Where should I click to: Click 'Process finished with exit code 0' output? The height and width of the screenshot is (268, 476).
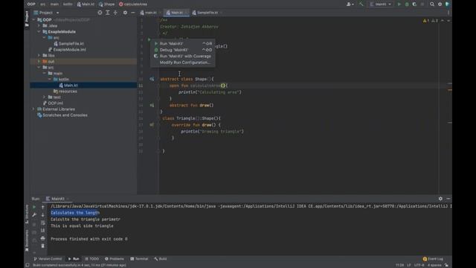point(89,239)
